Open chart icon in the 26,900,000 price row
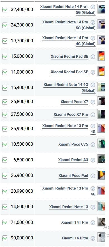 (x=4, y=175)
